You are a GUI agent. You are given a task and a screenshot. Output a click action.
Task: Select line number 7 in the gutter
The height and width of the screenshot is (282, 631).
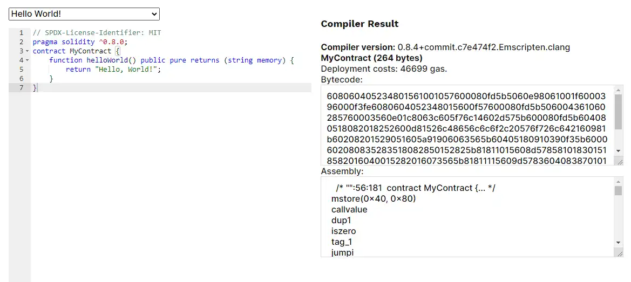pyautogui.click(x=21, y=88)
